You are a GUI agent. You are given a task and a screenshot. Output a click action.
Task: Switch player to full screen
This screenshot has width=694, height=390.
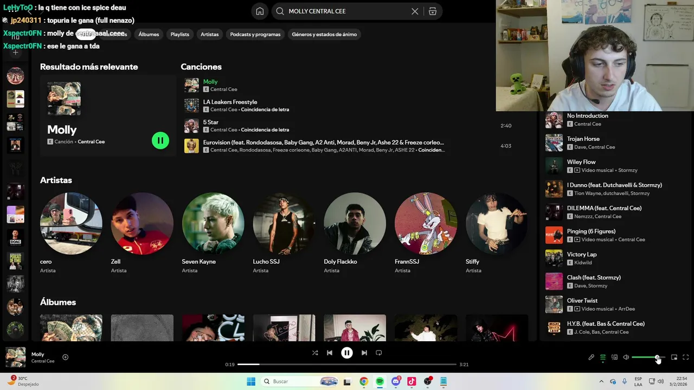click(686, 357)
